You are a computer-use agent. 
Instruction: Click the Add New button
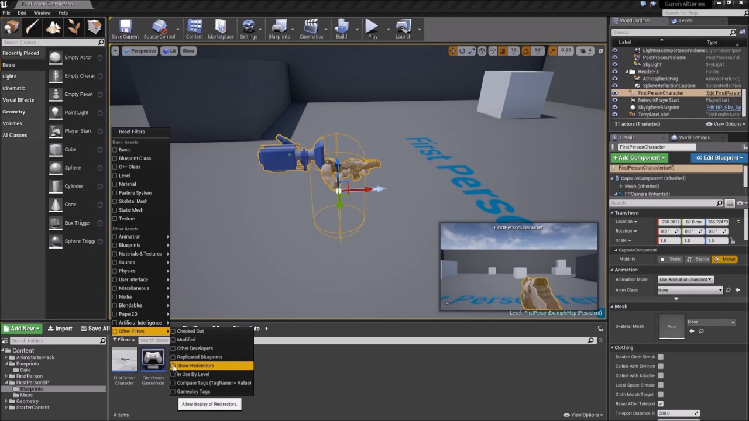(20, 329)
